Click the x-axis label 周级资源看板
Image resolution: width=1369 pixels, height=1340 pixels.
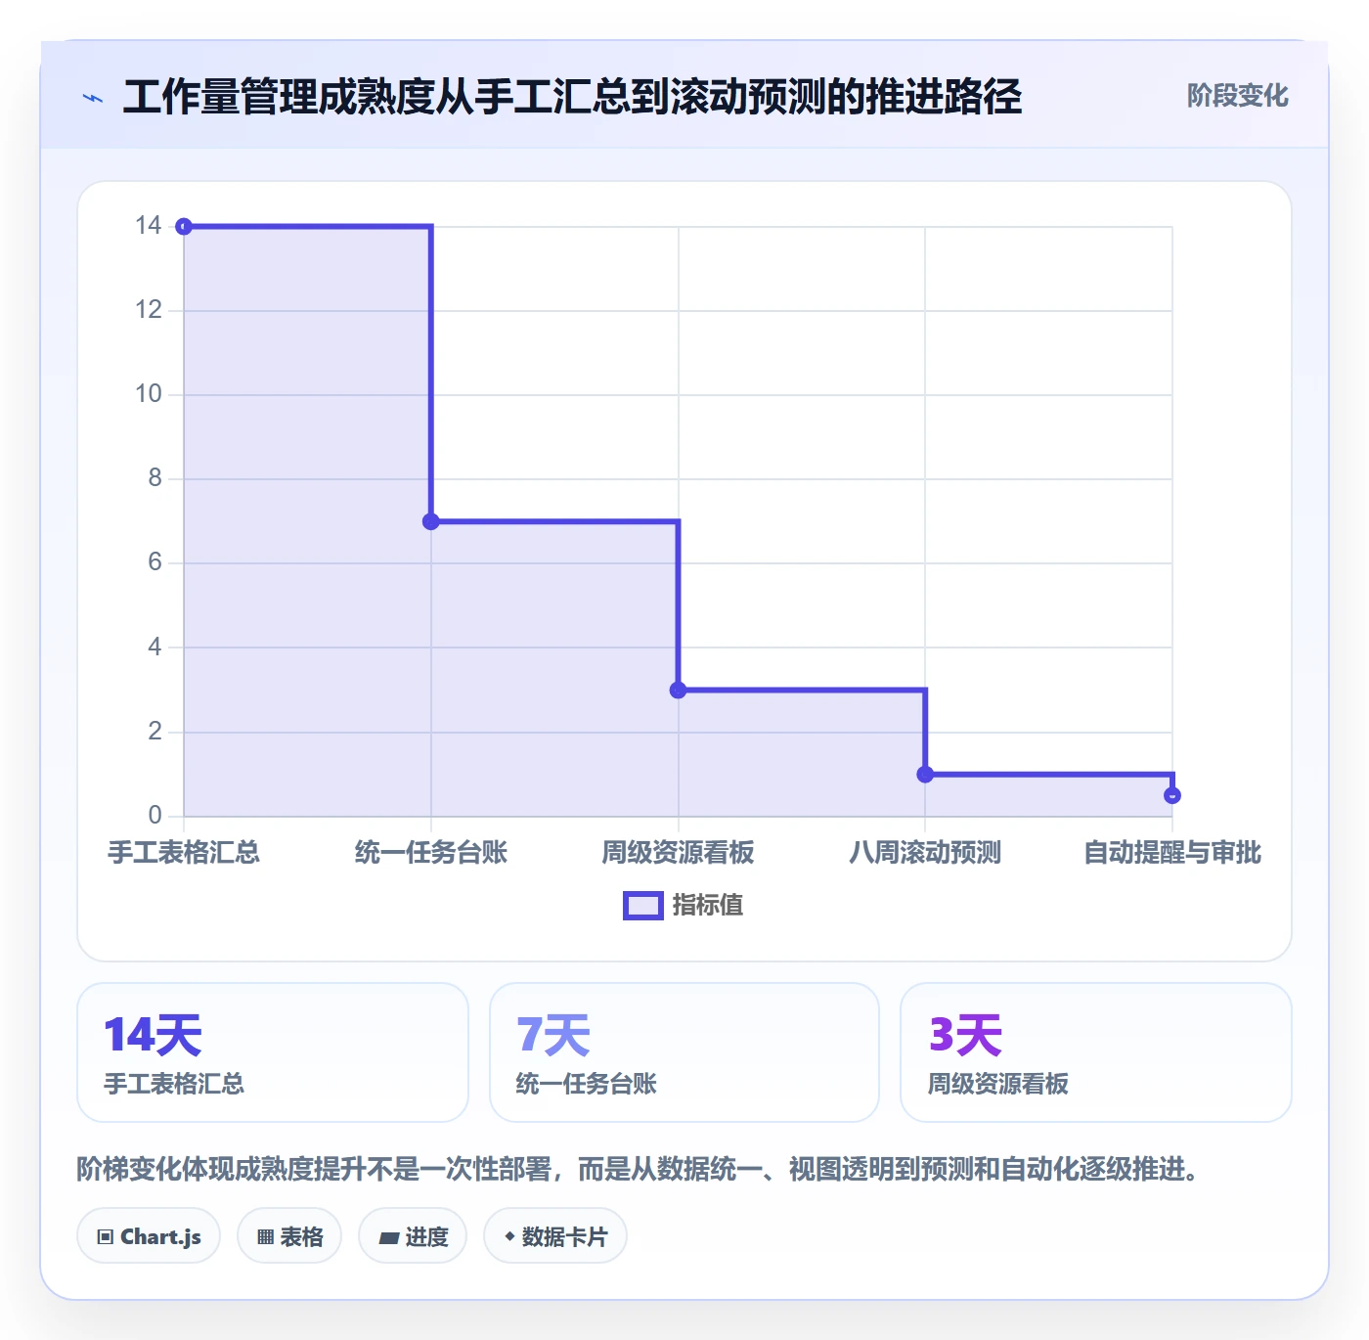[x=679, y=853]
